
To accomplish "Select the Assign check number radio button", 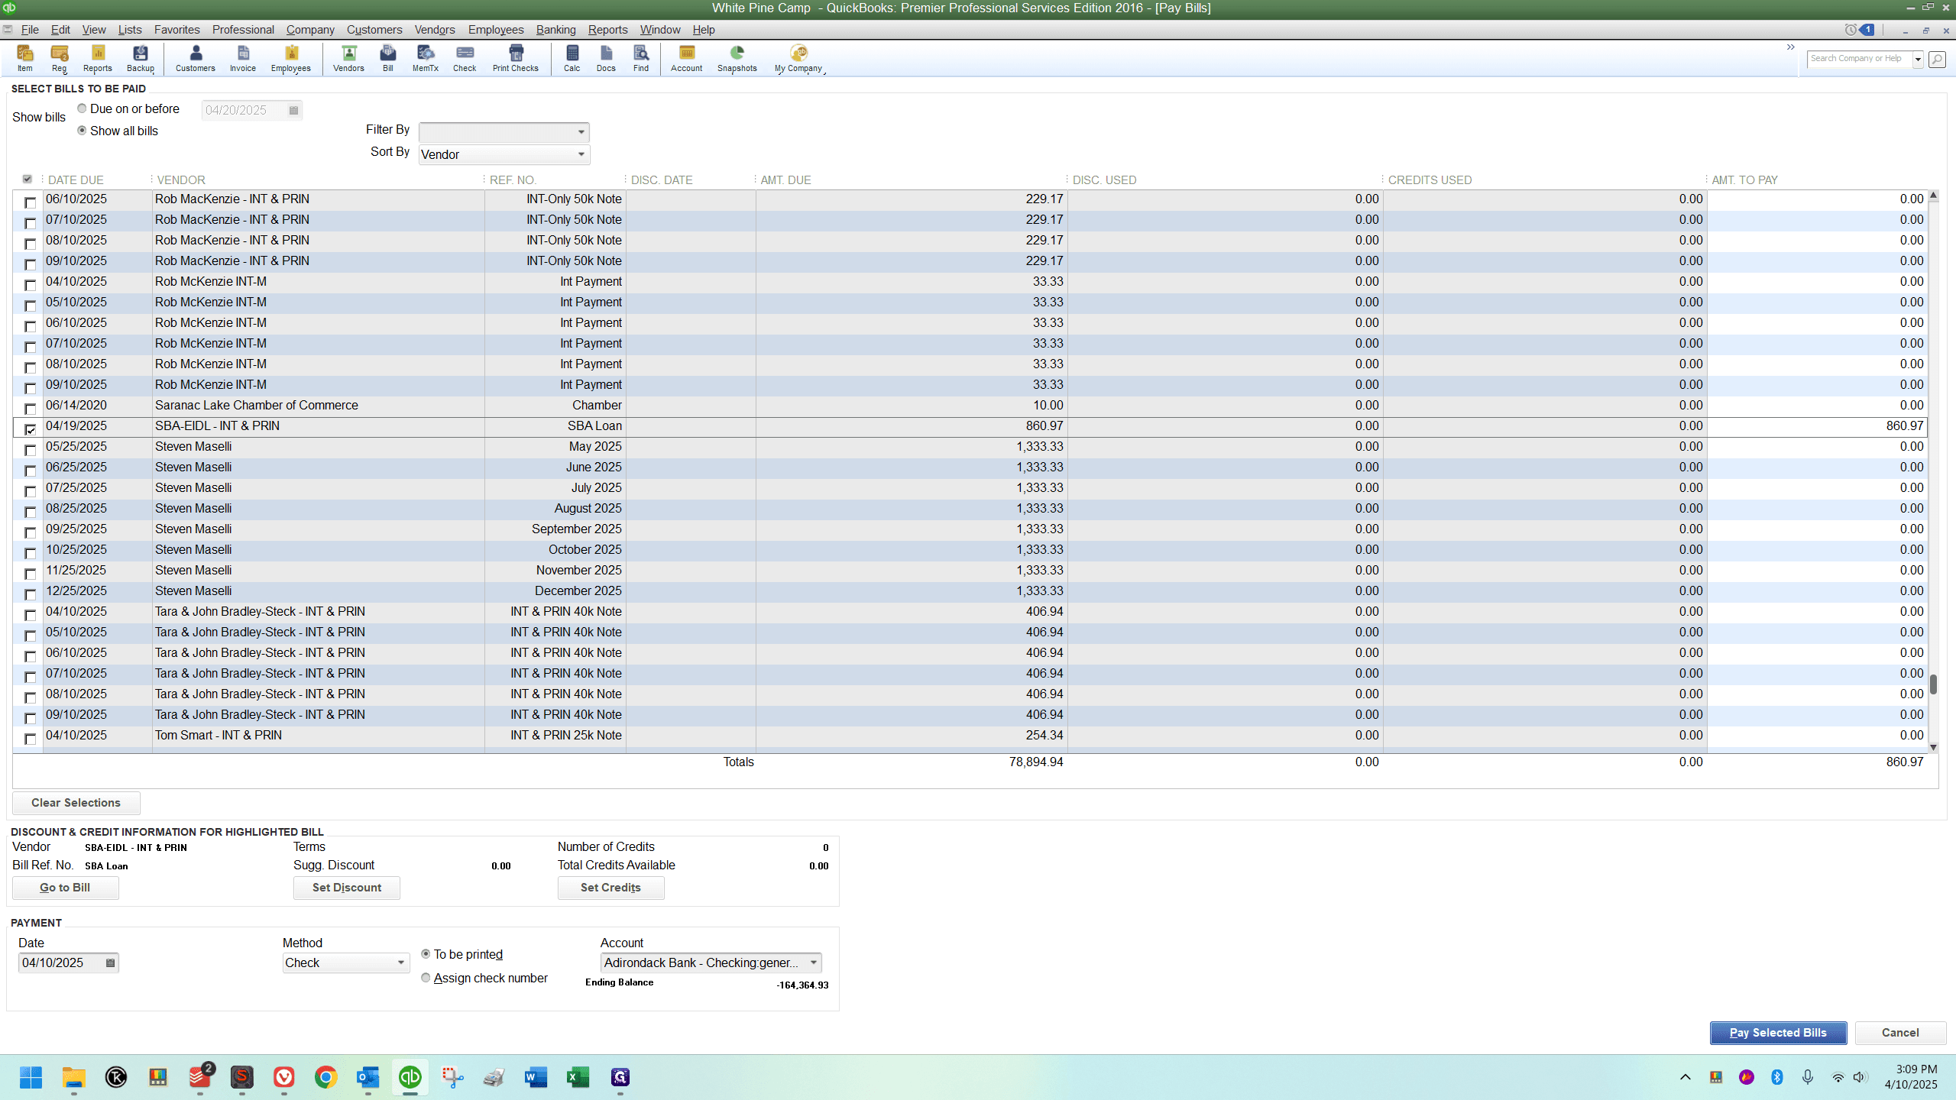I will coord(426,978).
